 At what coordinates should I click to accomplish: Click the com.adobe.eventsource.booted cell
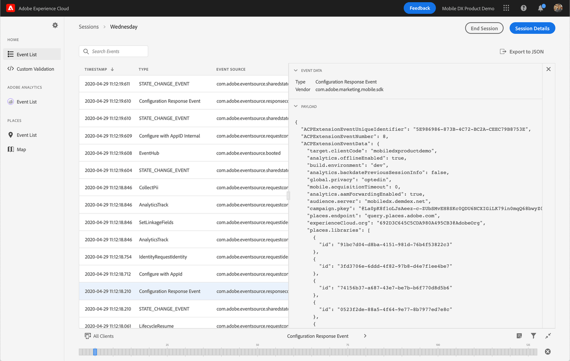pyautogui.click(x=248, y=153)
